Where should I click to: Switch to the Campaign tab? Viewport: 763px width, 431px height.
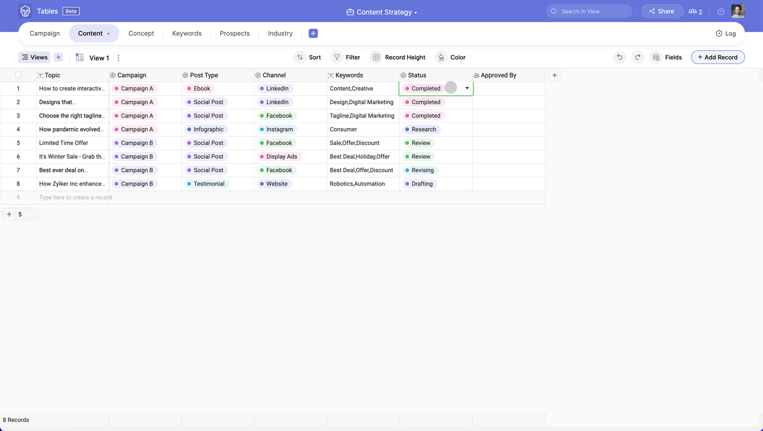(x=45, y=33)
